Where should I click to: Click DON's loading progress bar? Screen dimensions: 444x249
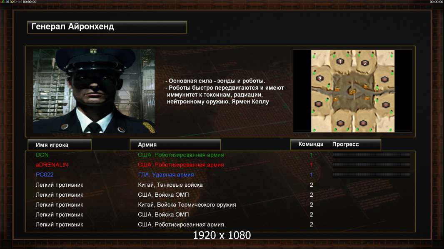coord(371,154)
